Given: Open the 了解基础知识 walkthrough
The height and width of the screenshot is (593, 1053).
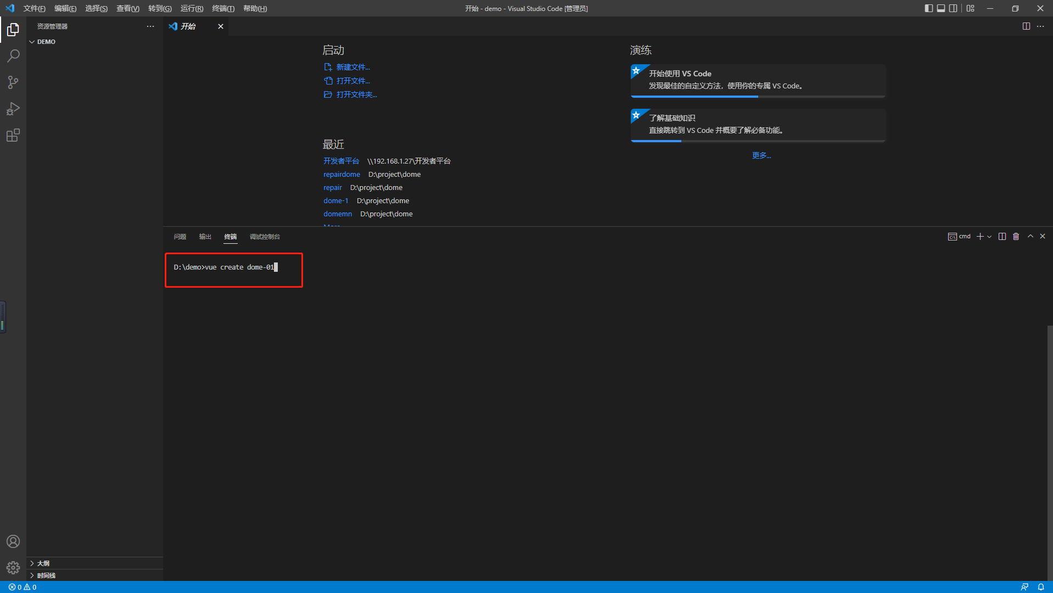Looking at the screenshot, I should pos(758,125).
